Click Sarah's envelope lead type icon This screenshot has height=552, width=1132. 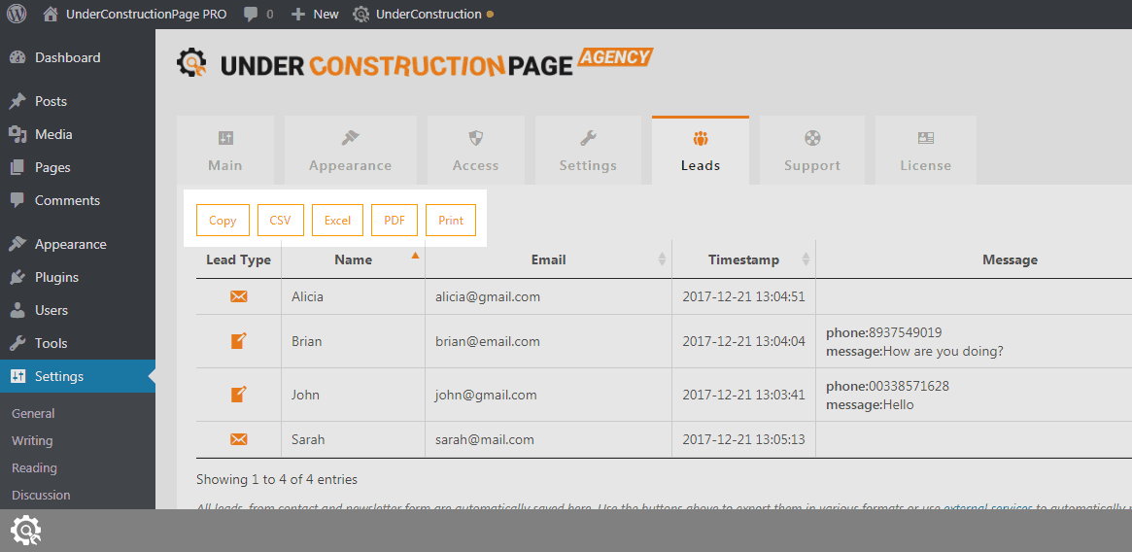(239, 439)
